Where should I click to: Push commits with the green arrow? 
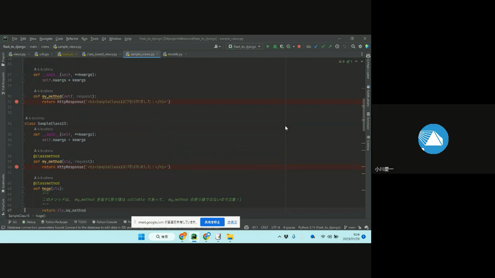(x=330, y=46)
